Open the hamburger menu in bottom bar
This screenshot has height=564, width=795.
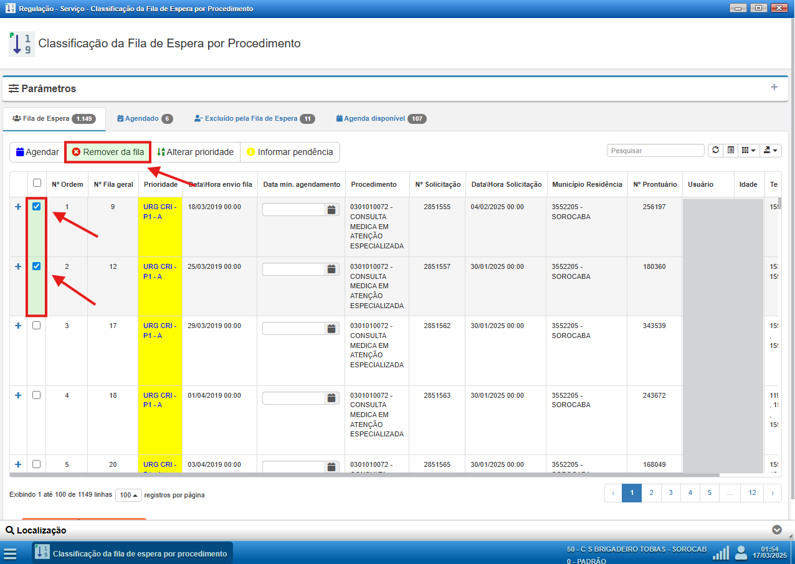(10, 553)
